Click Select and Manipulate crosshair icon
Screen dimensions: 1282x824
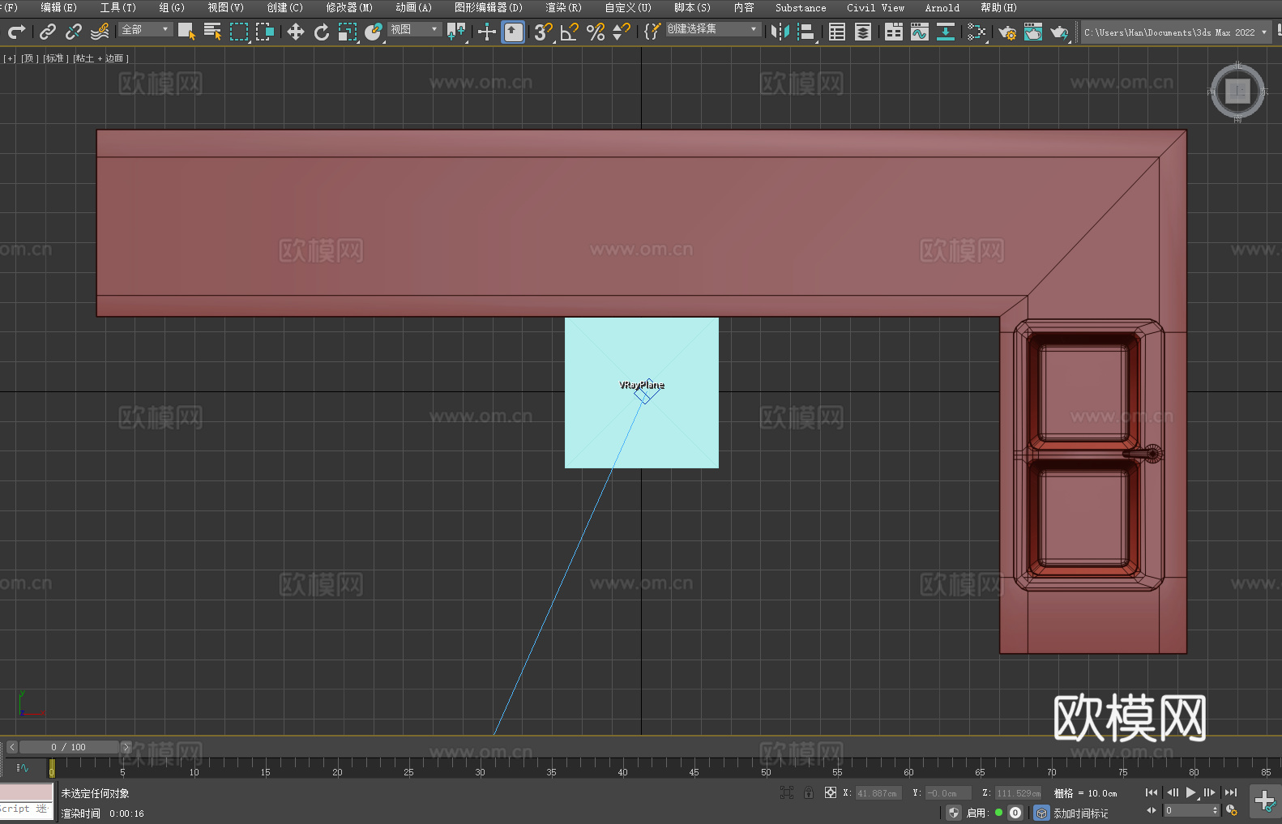point(487,32)
